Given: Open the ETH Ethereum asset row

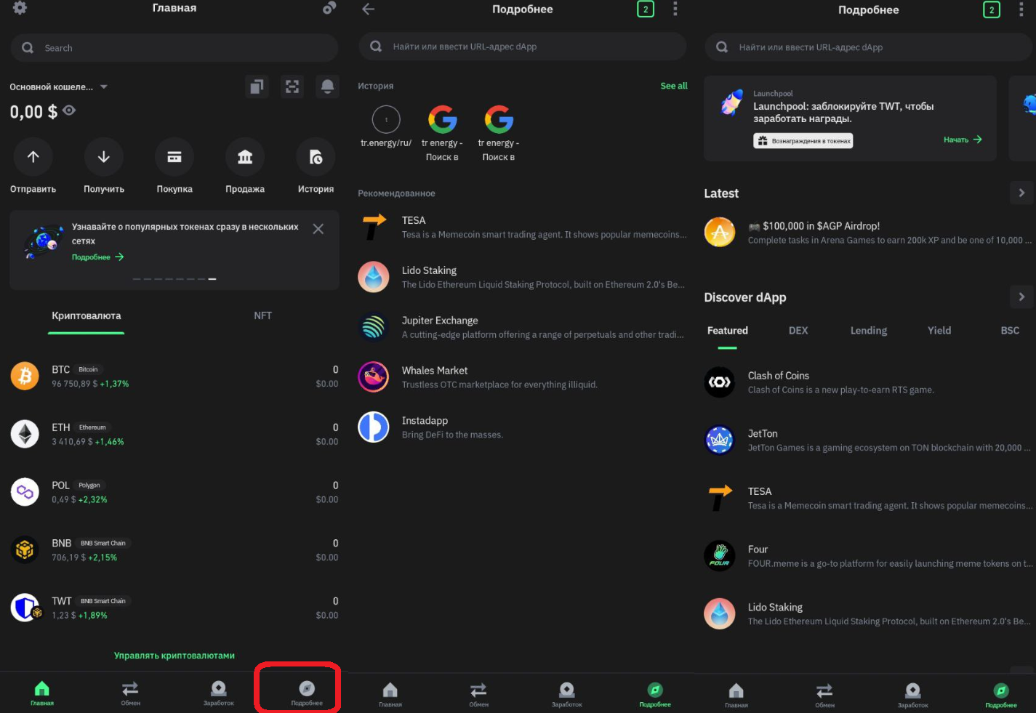Looking at the screenshot, I should point(174,434).
